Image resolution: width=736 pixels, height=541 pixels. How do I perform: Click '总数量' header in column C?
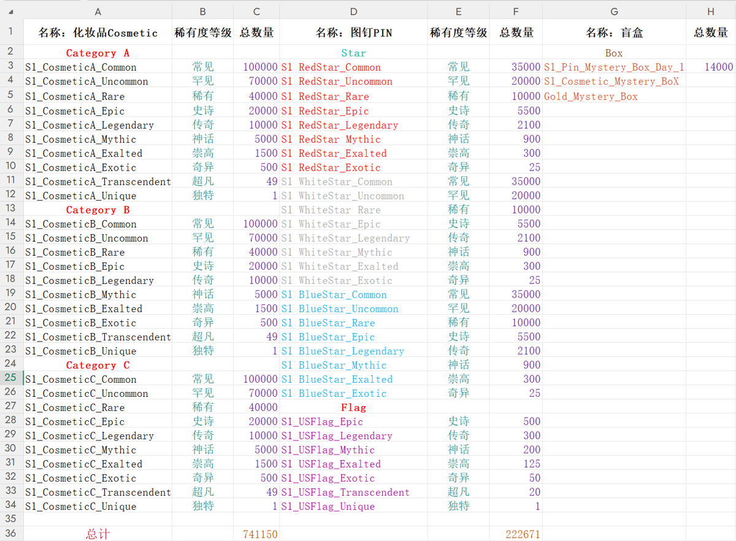click(256, 33)
